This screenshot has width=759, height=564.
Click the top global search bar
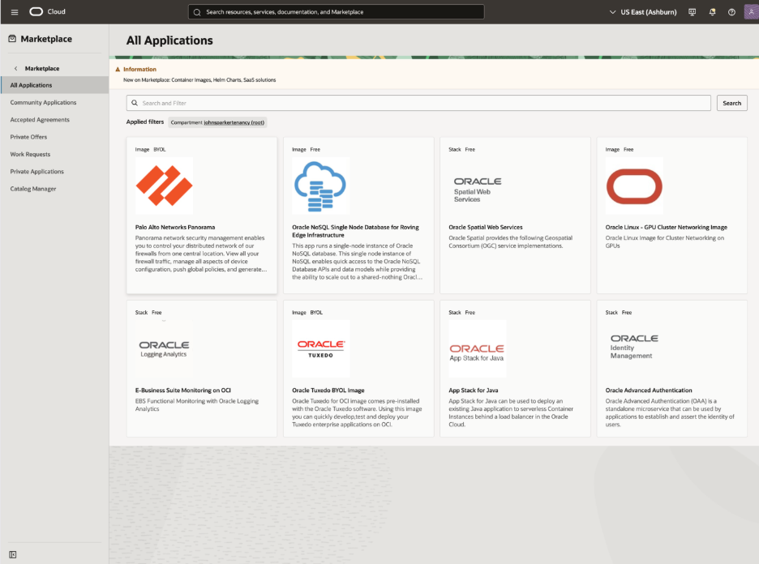[336, 12]
